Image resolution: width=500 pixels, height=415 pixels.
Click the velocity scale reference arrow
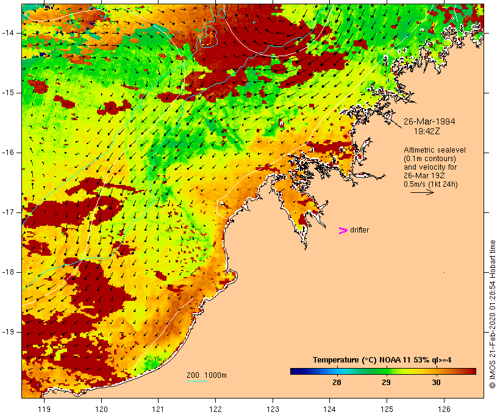[x=422, y=192]
